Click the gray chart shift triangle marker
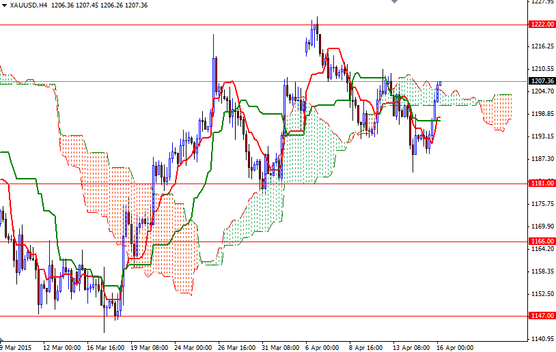This screenshot has width=556, height=352. point(393,3)
